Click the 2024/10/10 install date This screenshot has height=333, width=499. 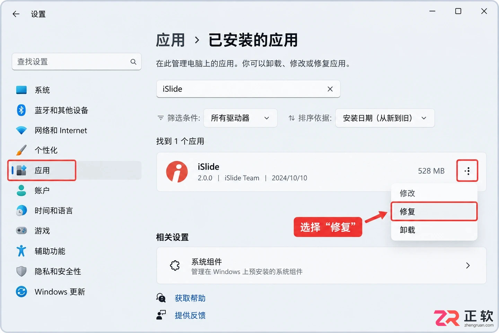coord(289,178)
